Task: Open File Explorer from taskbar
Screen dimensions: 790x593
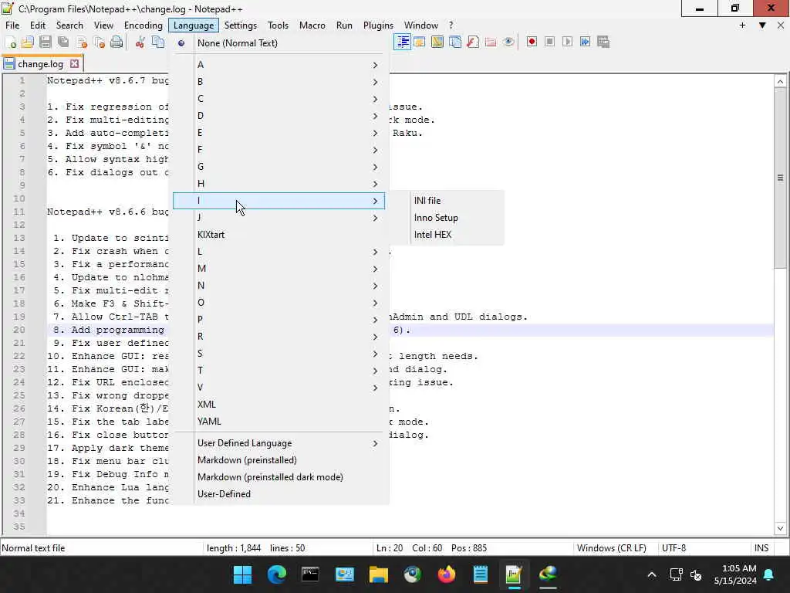Action: tap(378, 574)
